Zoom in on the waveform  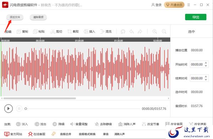(154, 32)
